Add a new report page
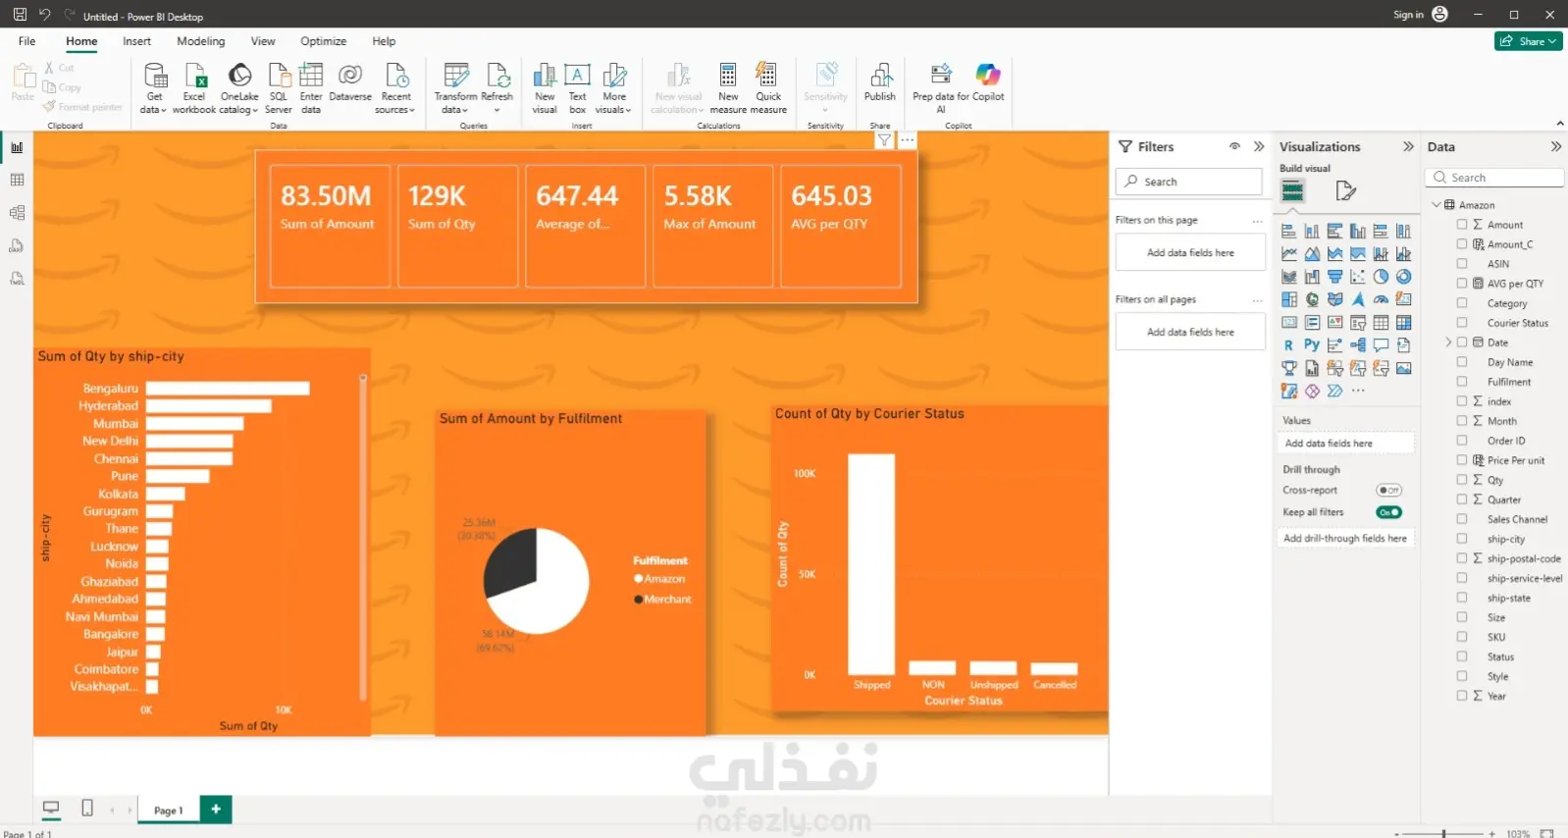 (x=216, y=809)
